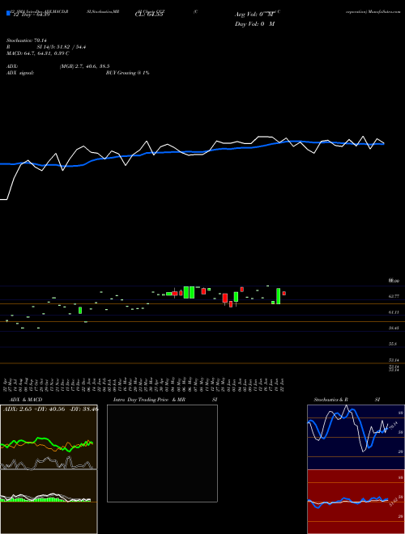Click the ADX indicator chart with green line

49,437
